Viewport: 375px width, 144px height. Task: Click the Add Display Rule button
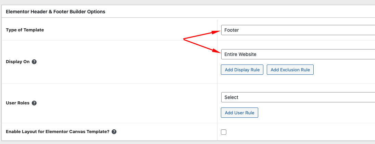(x=242, y=70)
